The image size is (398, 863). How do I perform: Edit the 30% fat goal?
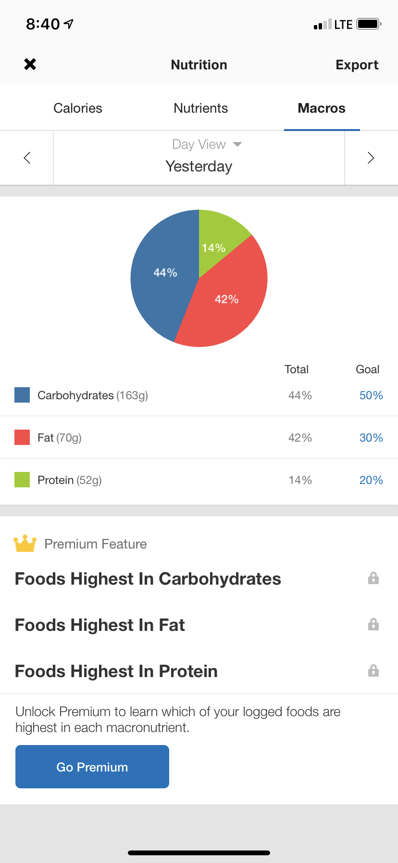pyautogui.click(x=371, y=438)
